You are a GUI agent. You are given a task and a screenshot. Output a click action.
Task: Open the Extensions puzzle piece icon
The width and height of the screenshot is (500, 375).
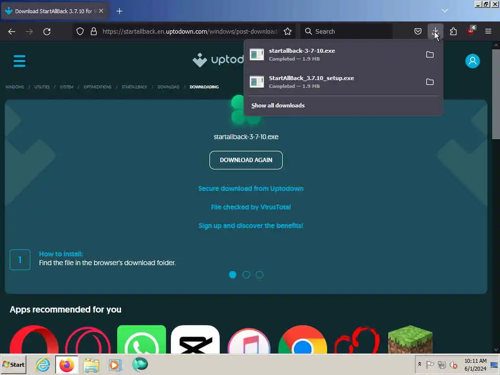[453, 31]
